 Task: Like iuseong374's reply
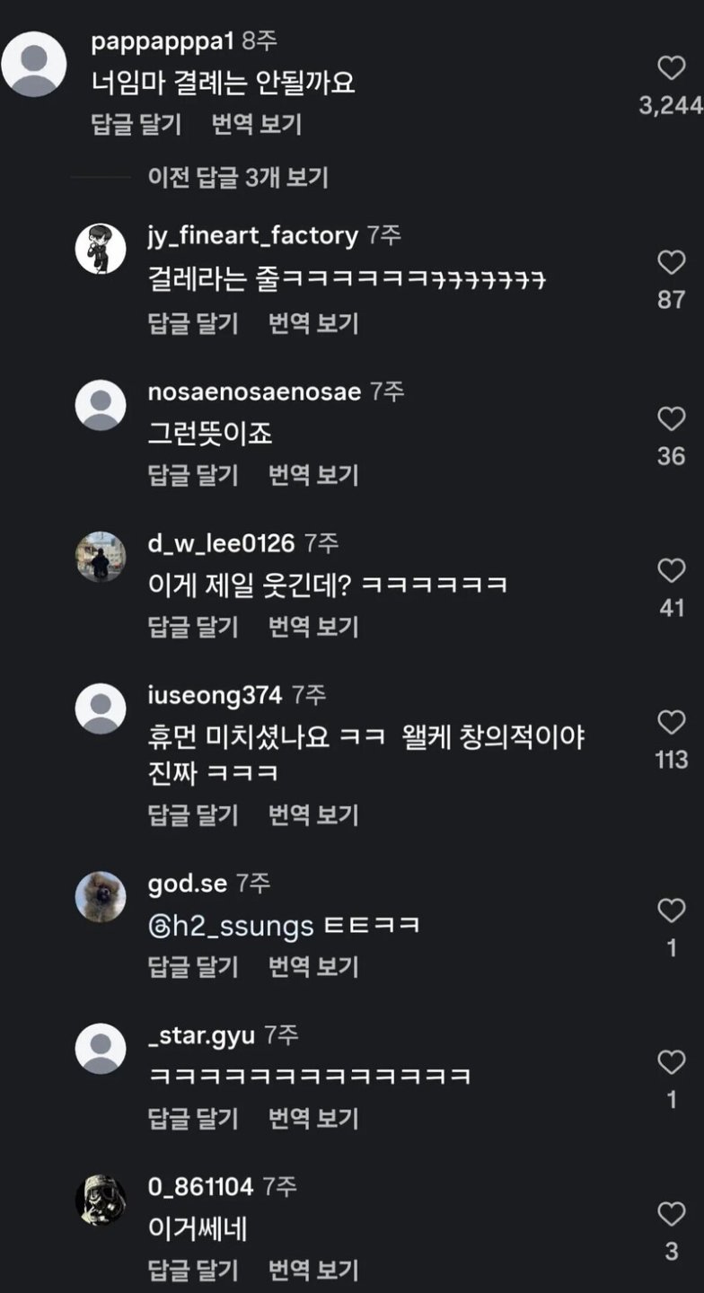(x=671, y=723)
